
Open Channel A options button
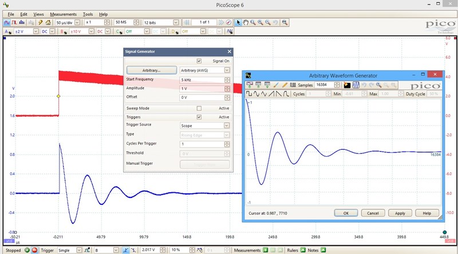tap(7, 31)
